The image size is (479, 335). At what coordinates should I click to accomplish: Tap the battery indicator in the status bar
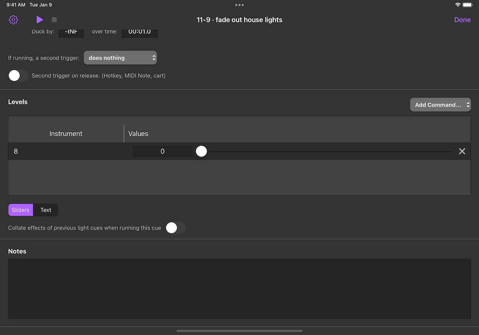[467, 5]
